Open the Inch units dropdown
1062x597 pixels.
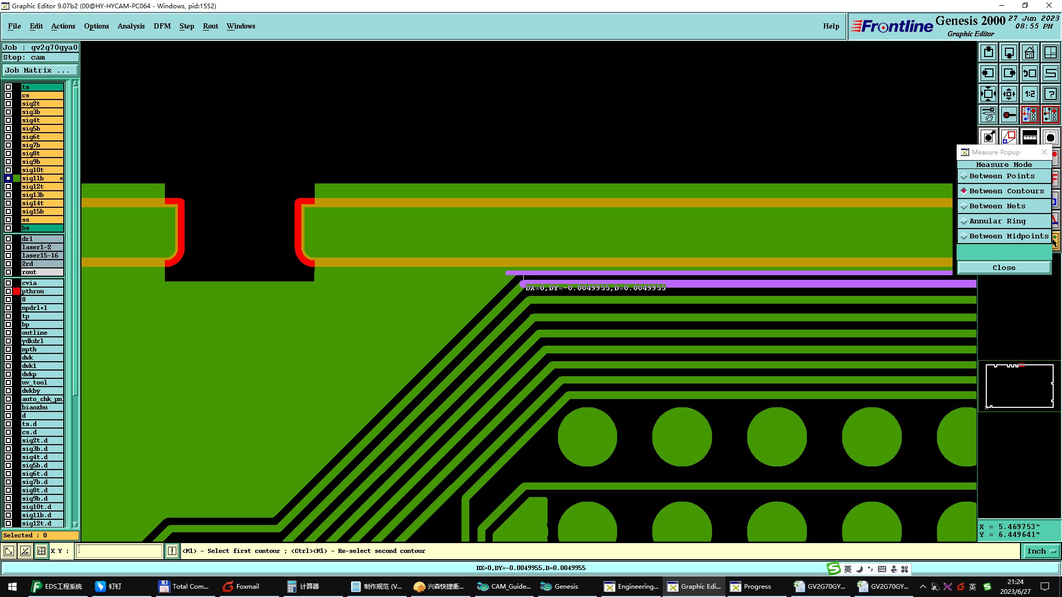click(x=1041, y=551)
